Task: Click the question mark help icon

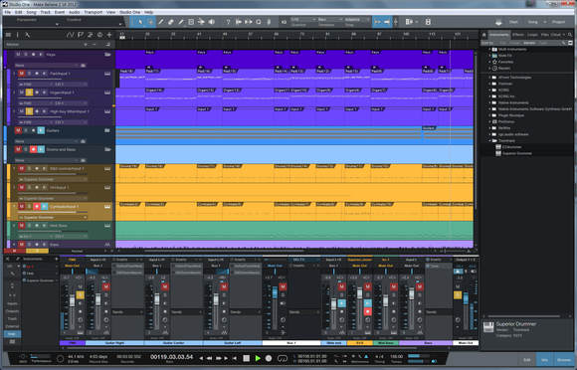Action: (x=228, y=22)
